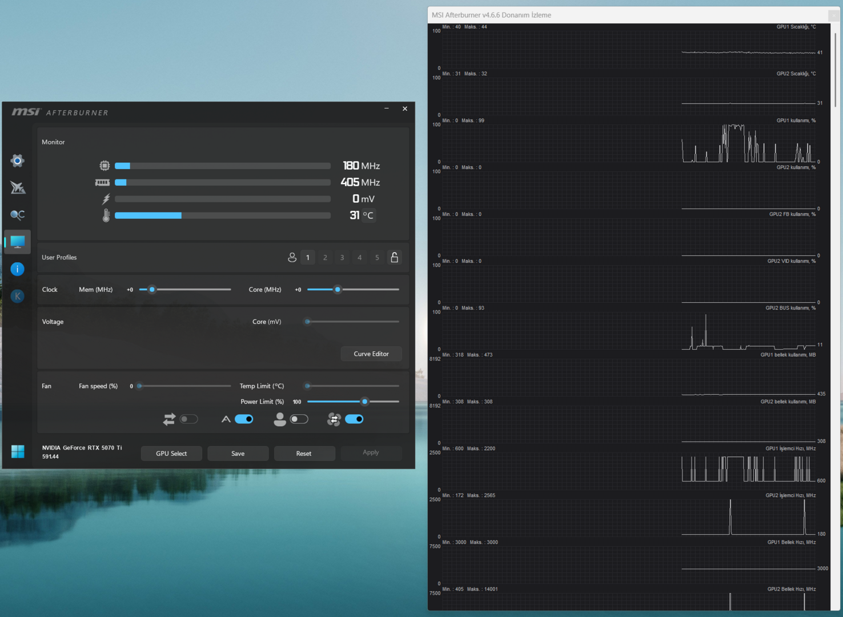Click the hardware monitor window vertical scrollbar
Image resolution: width=843 pixels, height=617 pixels.
click(x=835, y=69)
